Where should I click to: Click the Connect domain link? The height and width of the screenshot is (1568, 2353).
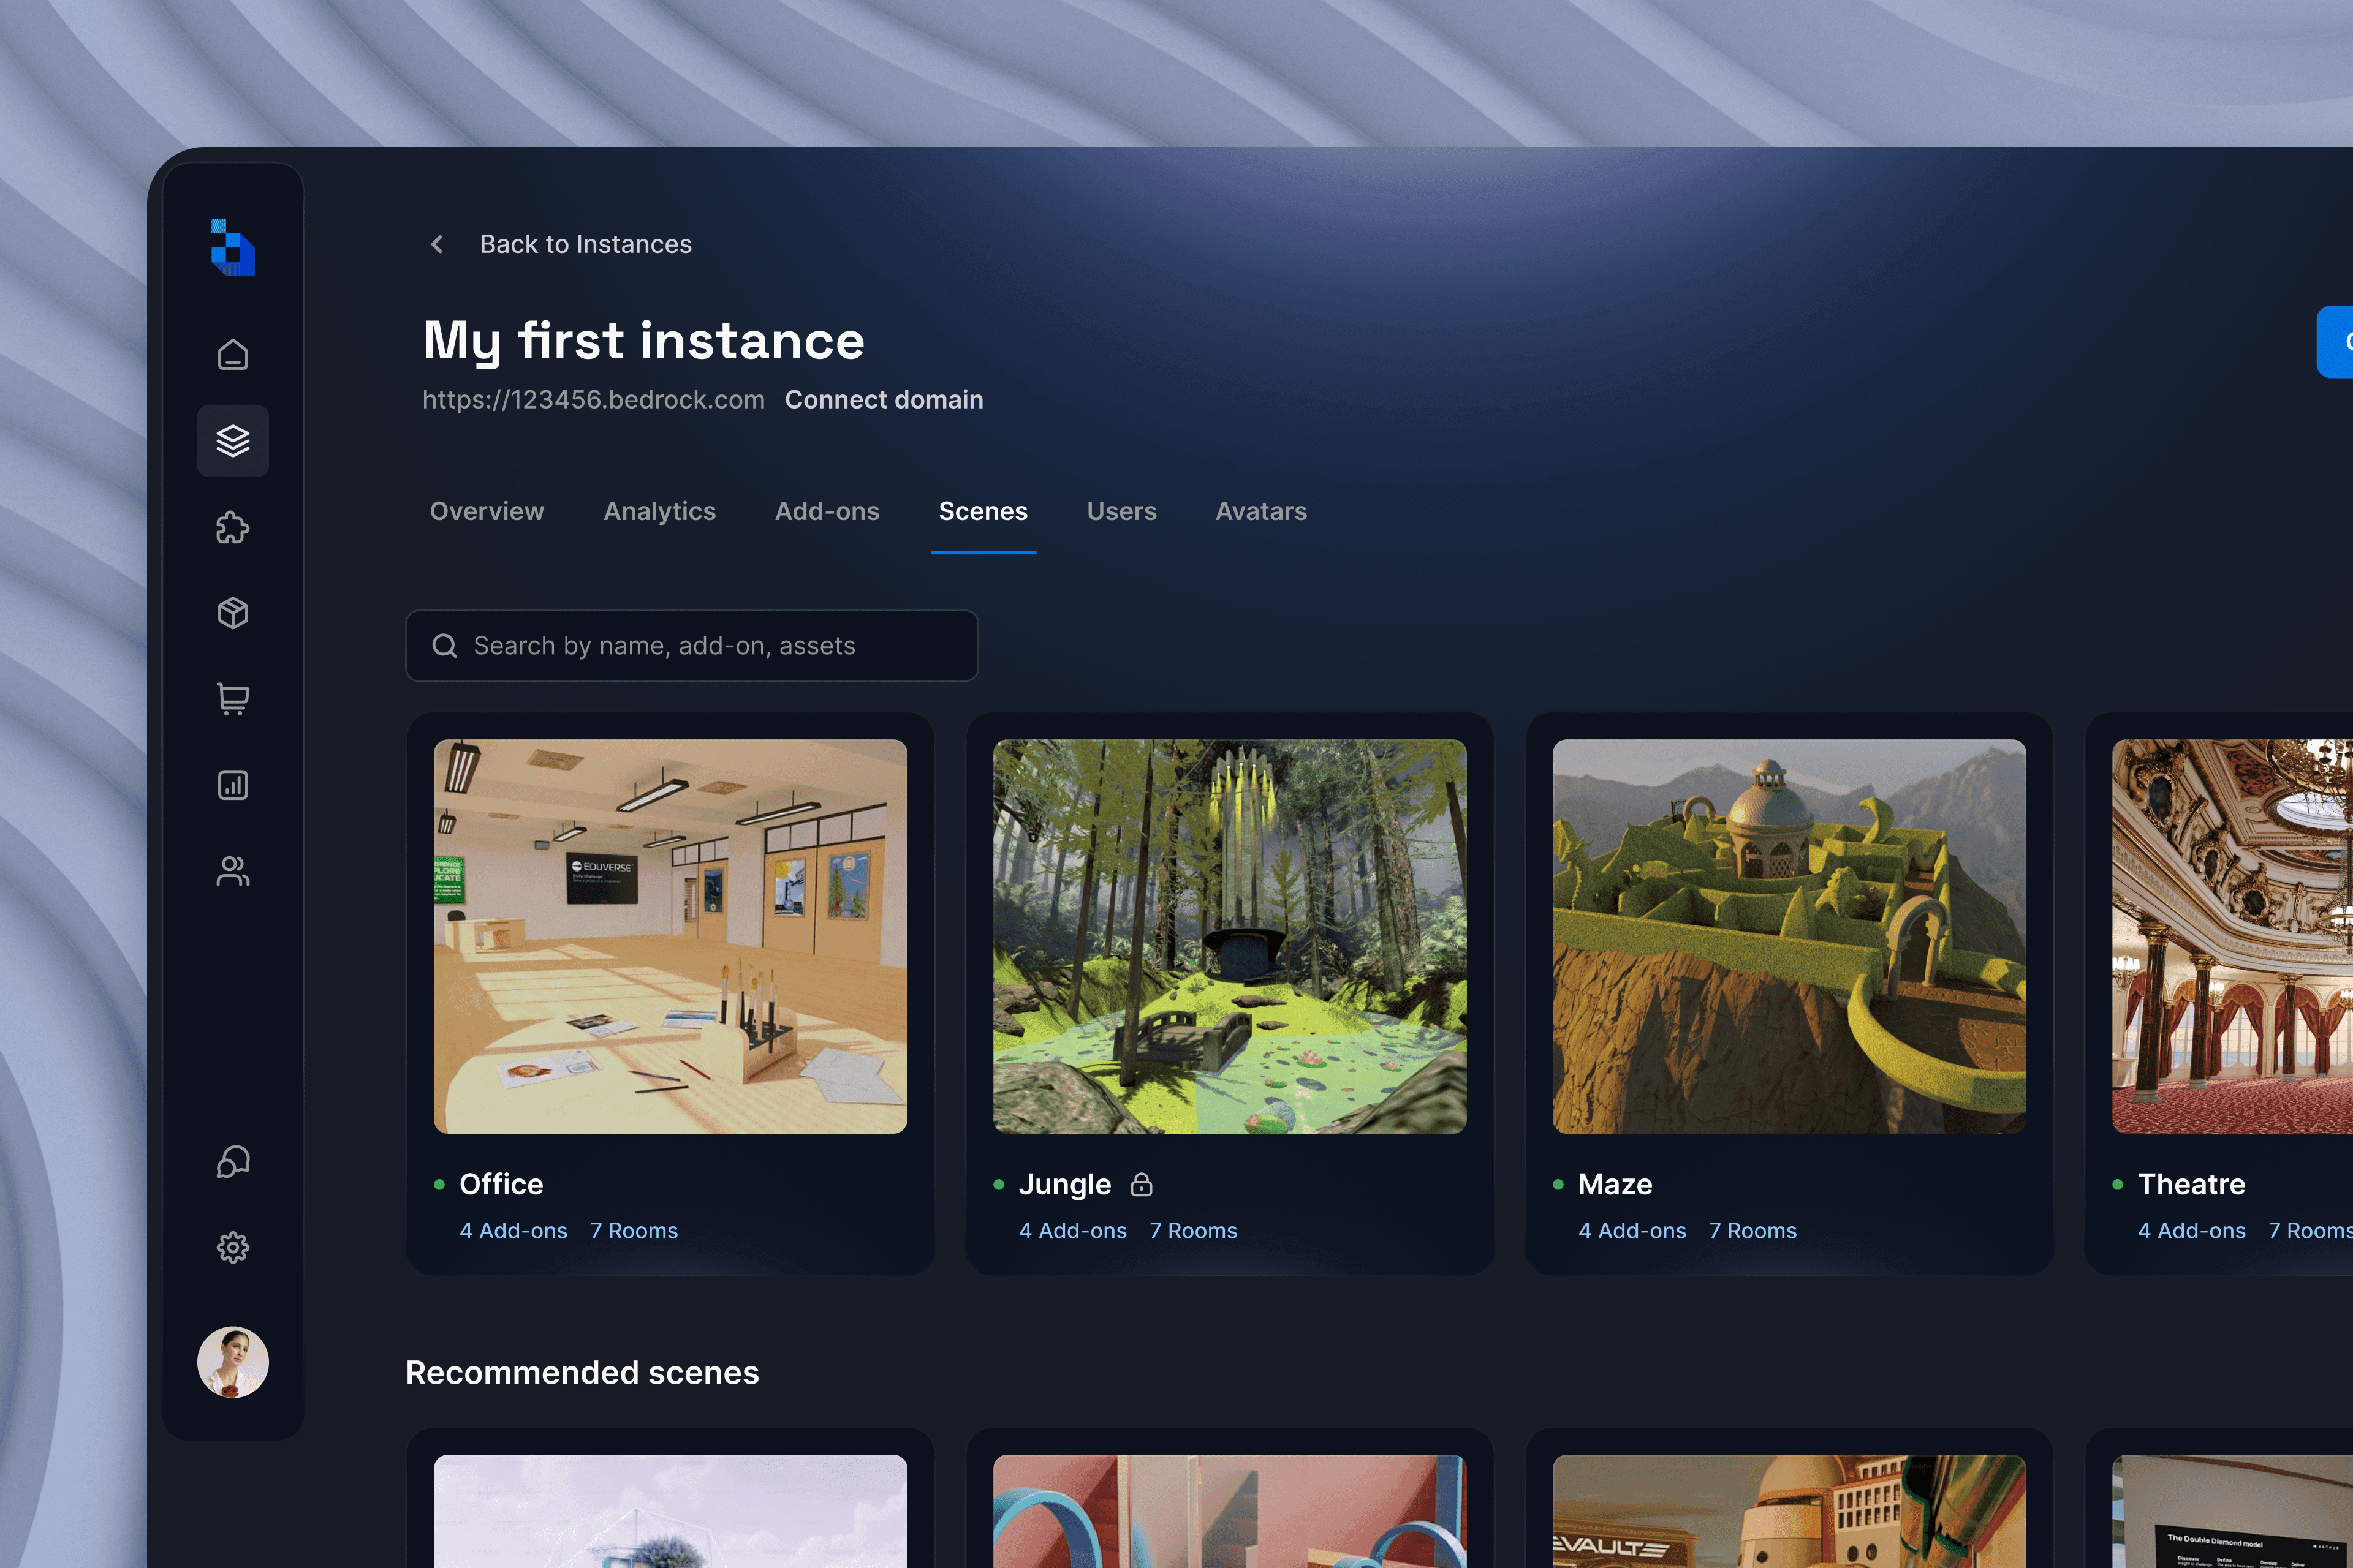point(884,400)
